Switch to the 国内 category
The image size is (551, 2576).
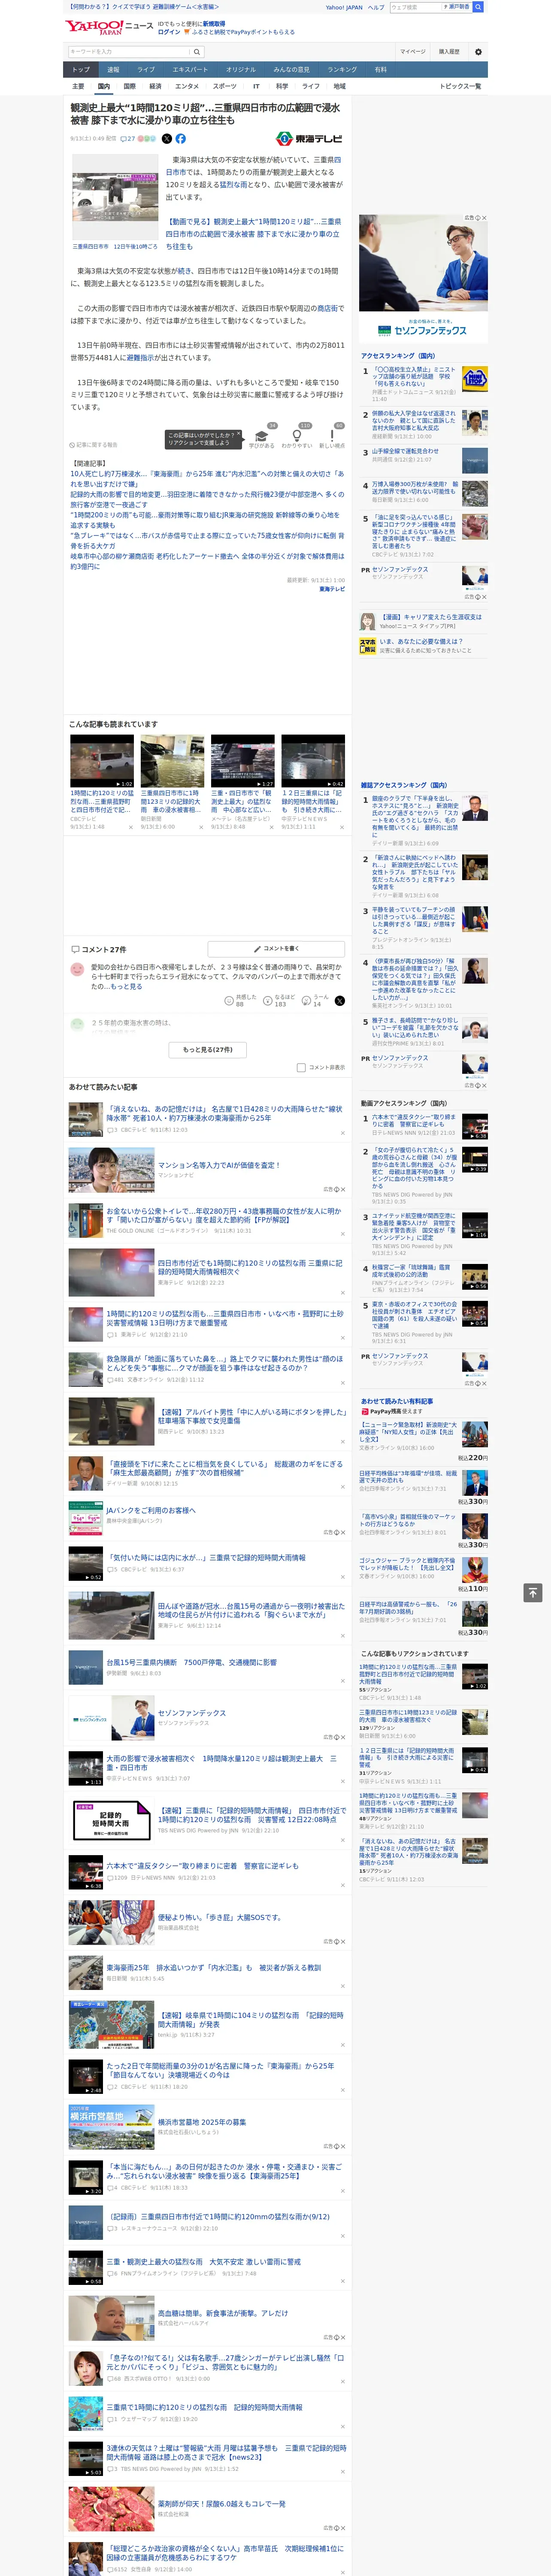click(x=103, y=86)
